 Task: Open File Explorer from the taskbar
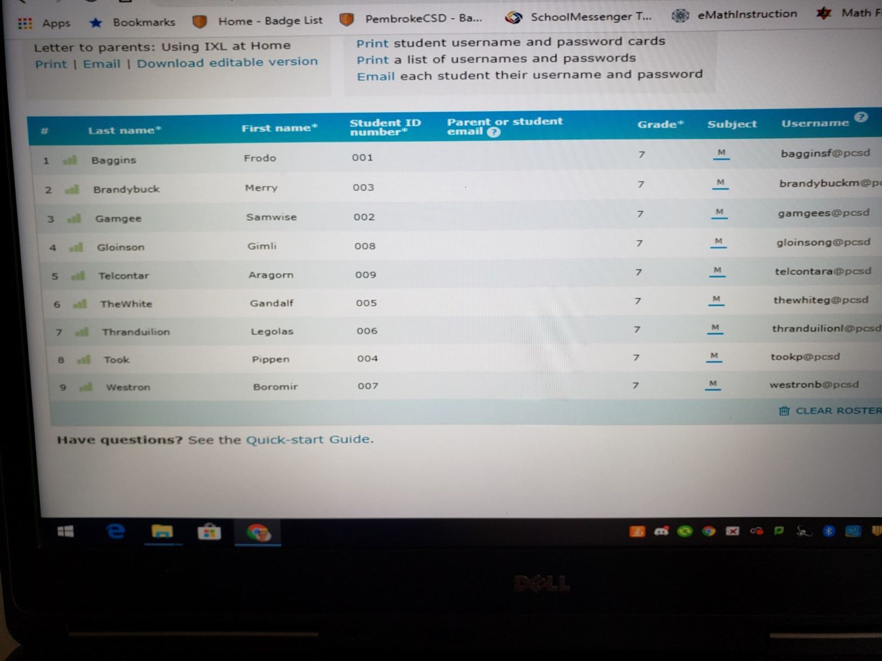coord(162,532)
